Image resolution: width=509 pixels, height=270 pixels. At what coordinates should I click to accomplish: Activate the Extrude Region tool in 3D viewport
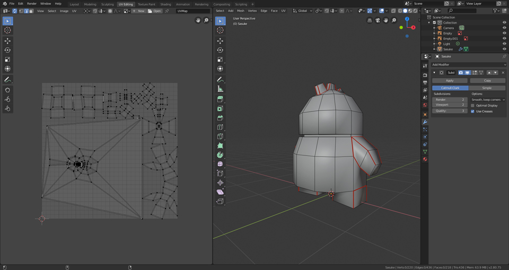220,99
